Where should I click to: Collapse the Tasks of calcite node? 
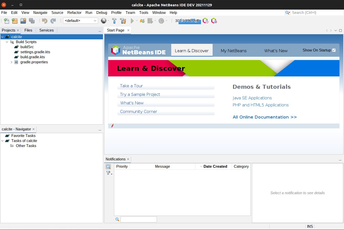(3, 141)
